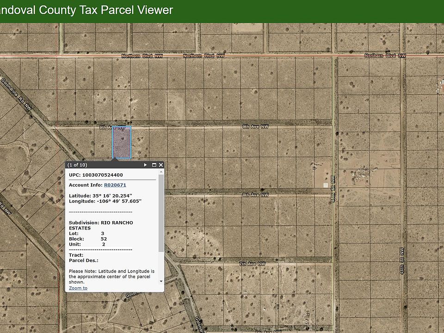Click the "(1 of 10)" popup counter
The width and height of the screenshot is (444, 333).
pyautogui.click(x=77, y=165)
